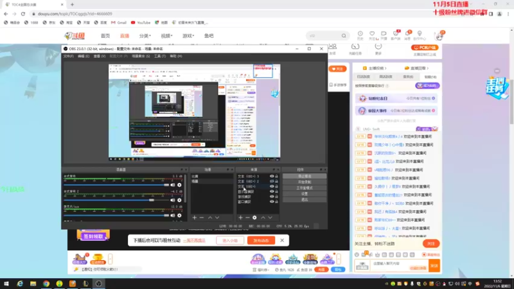Go to Douyu 鱼吧 tab
Image resolution: width=514 pixels, height=289 pixels.
209,36
